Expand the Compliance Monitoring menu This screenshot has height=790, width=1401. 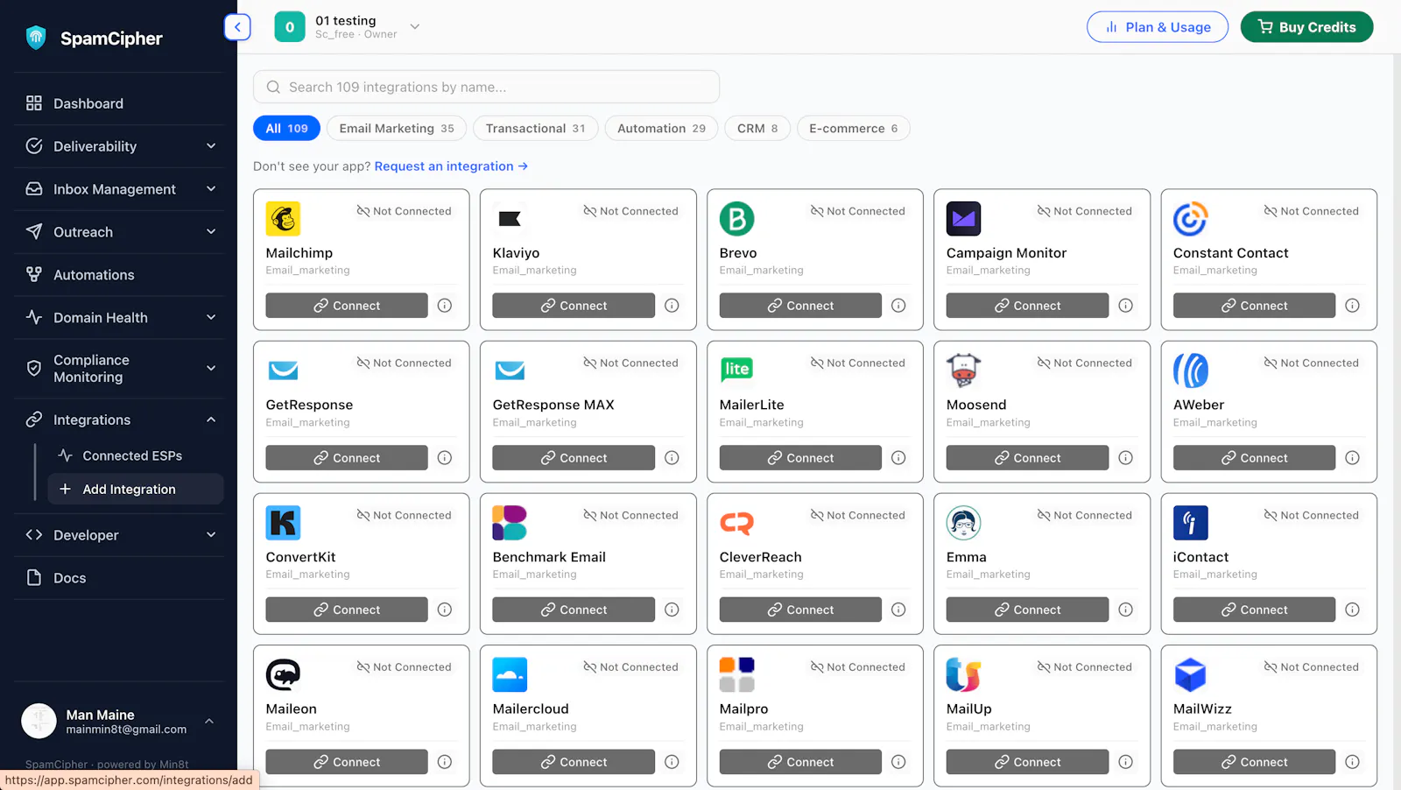[119, 369]
